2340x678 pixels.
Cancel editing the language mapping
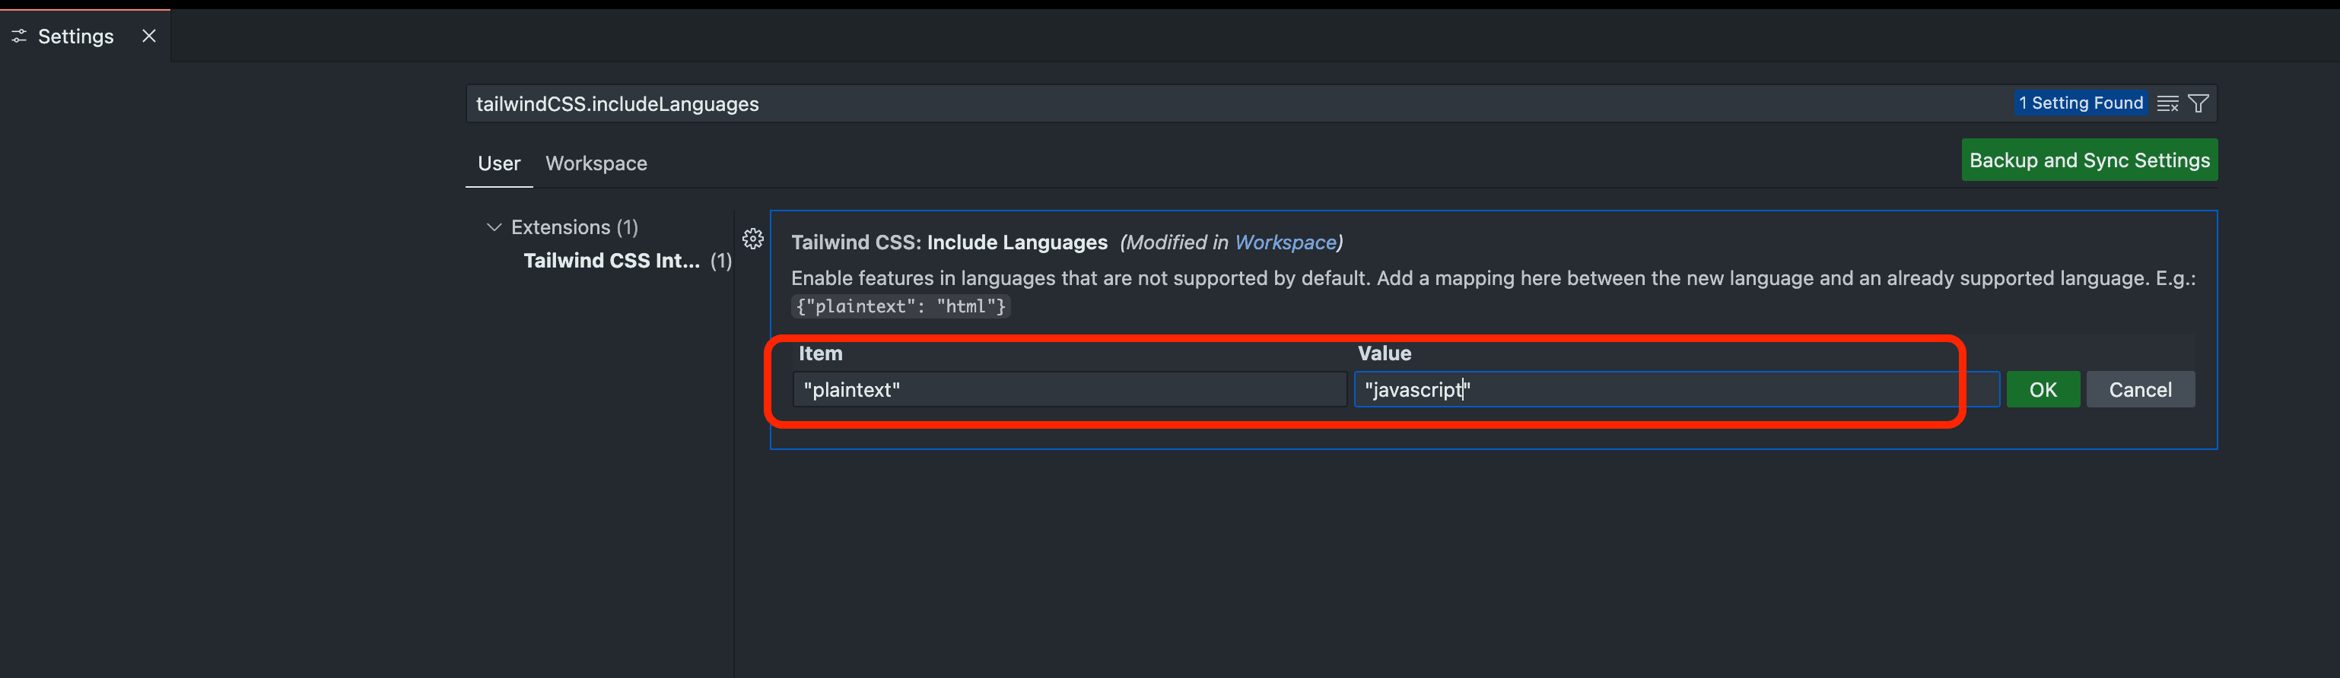pos(2139,389)
